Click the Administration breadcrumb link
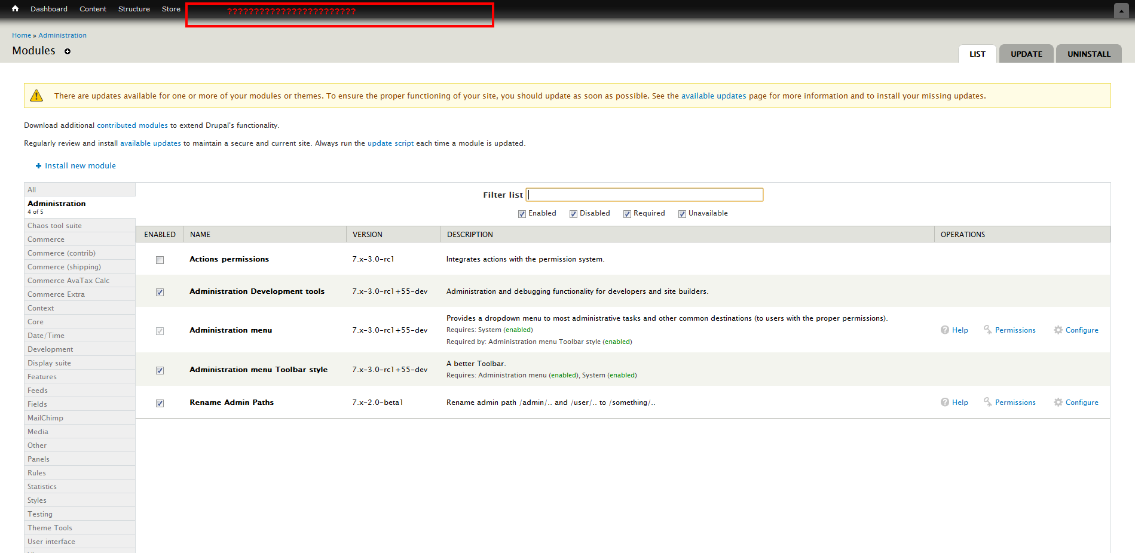1135x553 pixels. click(x=62, y=35)
